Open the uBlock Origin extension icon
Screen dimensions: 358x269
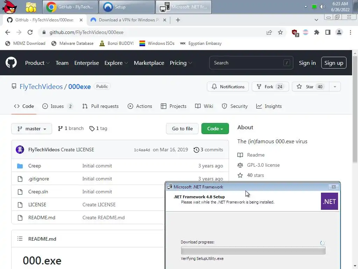pyautogui.click(x=295, y=33)
